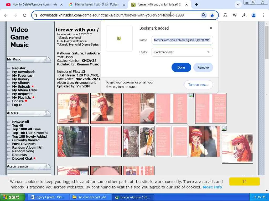Image resolution: width=269 pixels, height=201 pixels.
Task: Open the stairway alley artwork thumbnail
Action: tap(73, 141)
